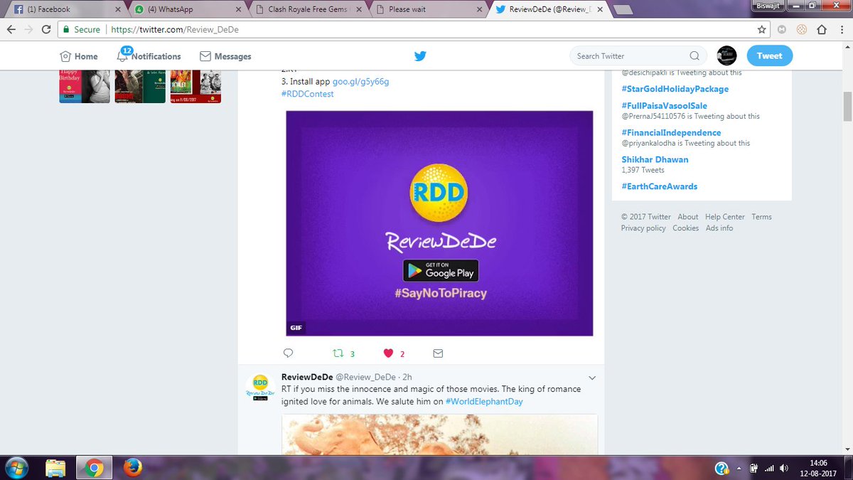The width and height of the screenshot is (853, 480).
Task: Open Terms footer link
Action: 761,217
